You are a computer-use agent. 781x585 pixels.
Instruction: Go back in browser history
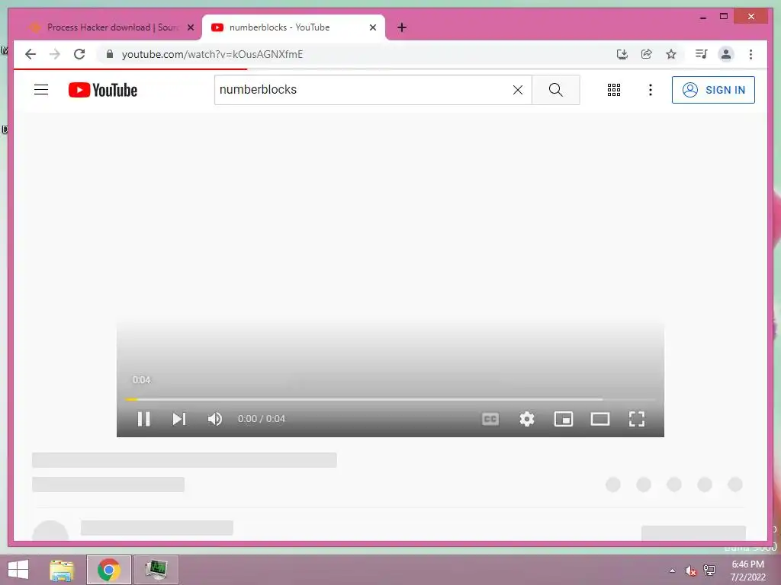pyautogui.click(x=31, y=54)
